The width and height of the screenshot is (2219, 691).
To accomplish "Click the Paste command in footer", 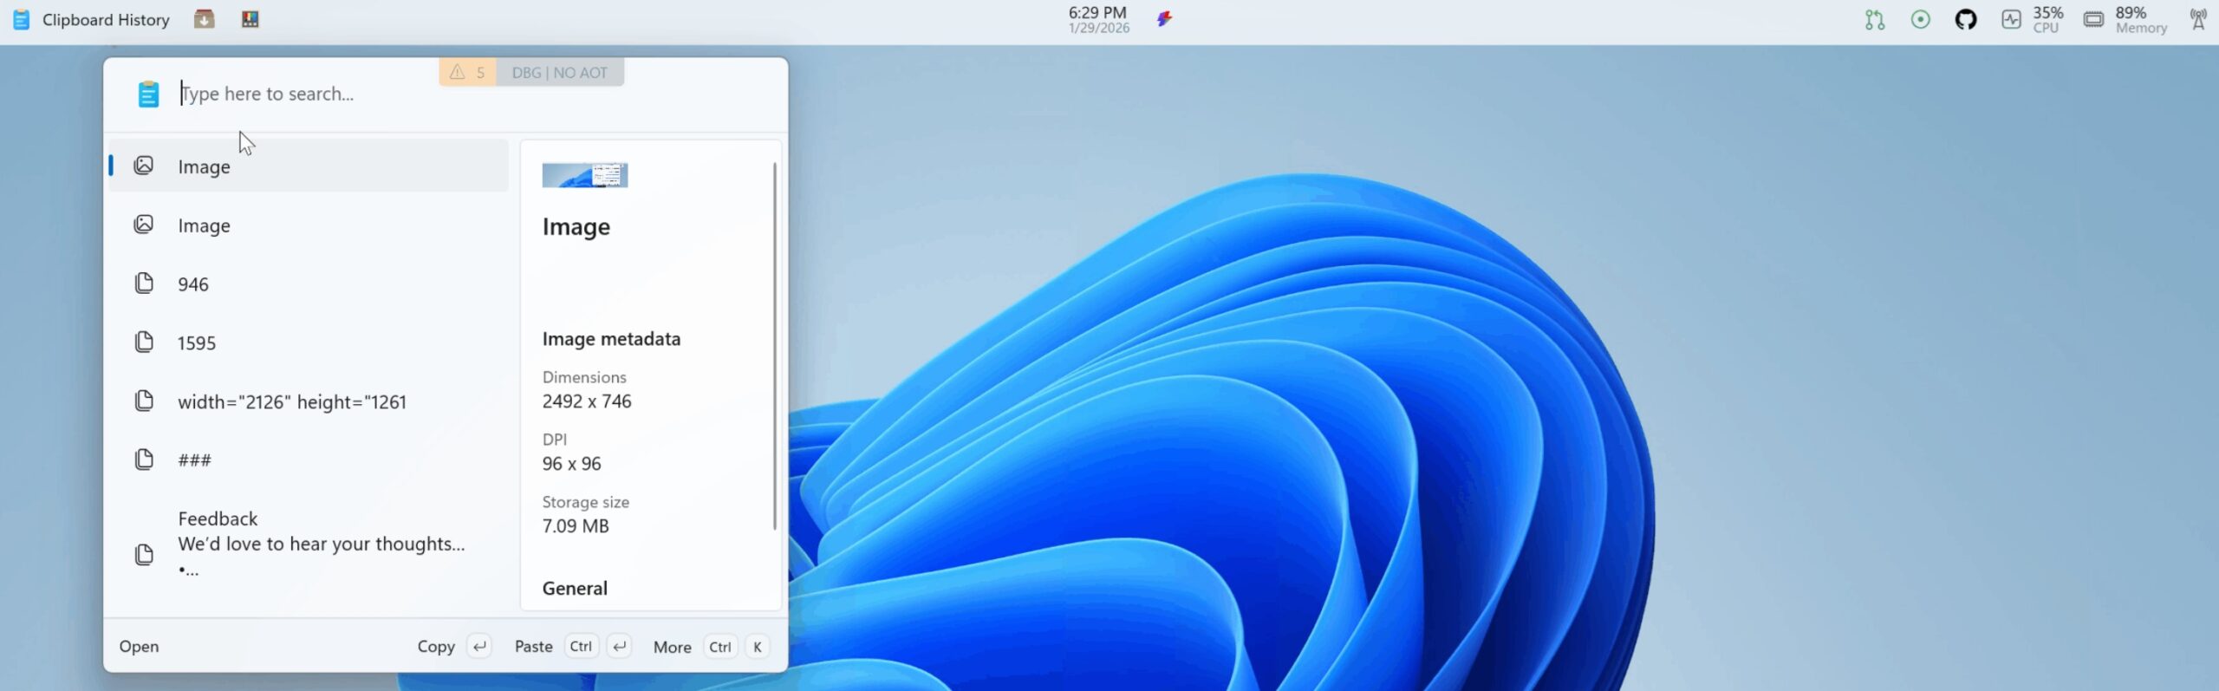I will coord(533,647).
